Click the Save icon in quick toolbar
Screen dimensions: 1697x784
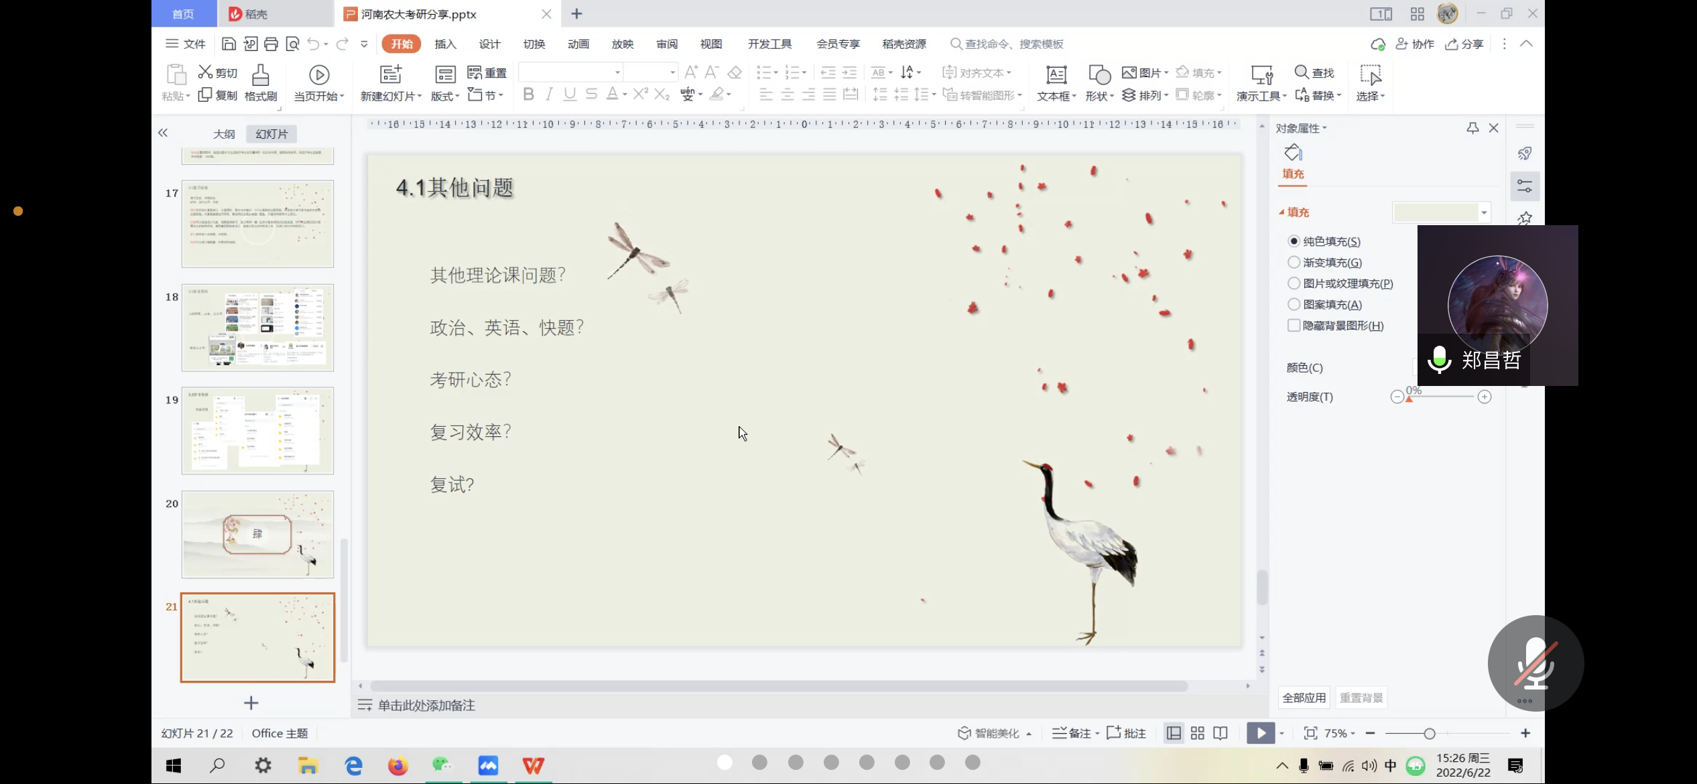pyautogui.click(x=229, y=44)
